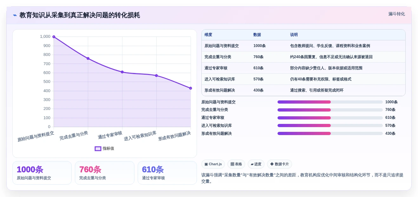
Task: Toggle the 指标值 legend swatch
Action: [x=98, y=148]
